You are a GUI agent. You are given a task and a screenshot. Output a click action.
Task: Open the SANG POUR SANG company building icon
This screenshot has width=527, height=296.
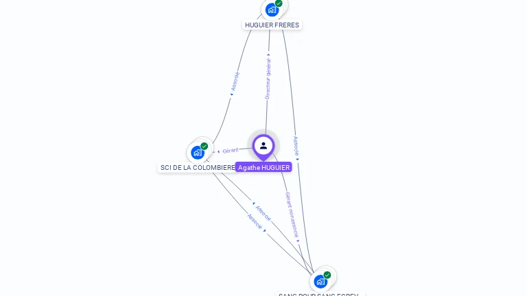tap(320, 281)
